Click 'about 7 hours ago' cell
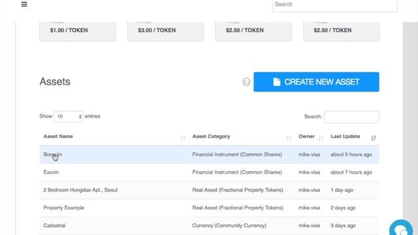This screenshot has width=418, height=235. pos(351,172)
